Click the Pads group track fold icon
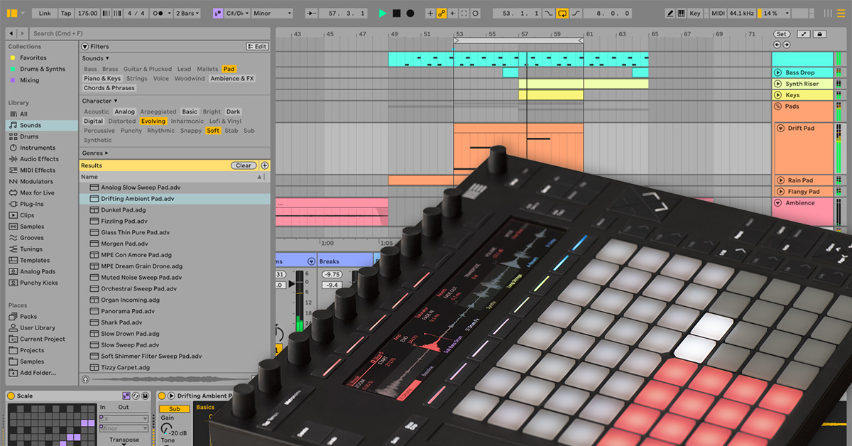This screenshot has width=852, height=446. tap(777, 107)
